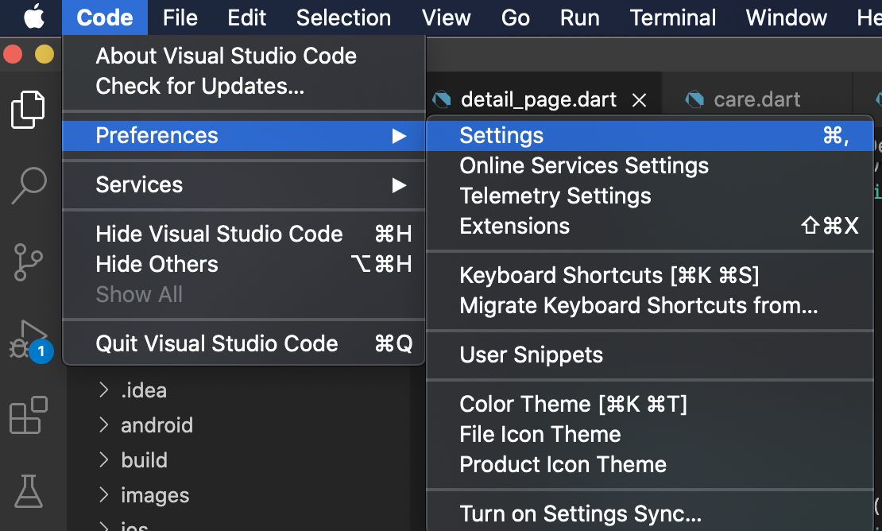The width and height of the screenshot is (882, 531).
Task: Open the Testing flask icon
Action: coord(28,491)
